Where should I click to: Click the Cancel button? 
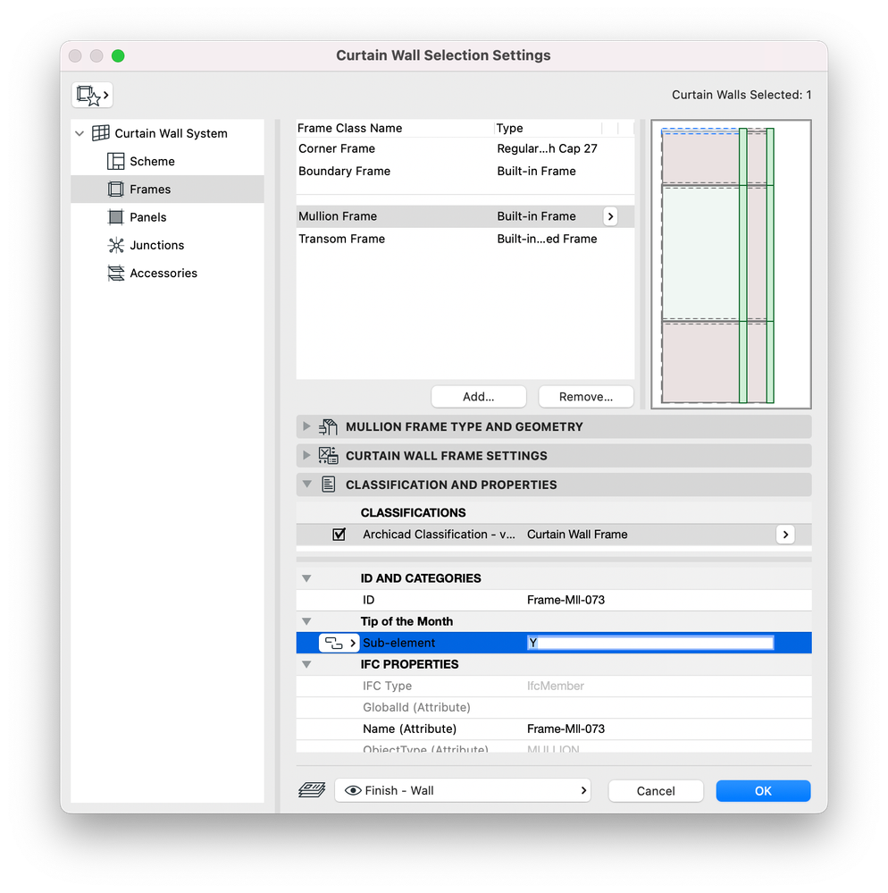(x=656, y=790)
